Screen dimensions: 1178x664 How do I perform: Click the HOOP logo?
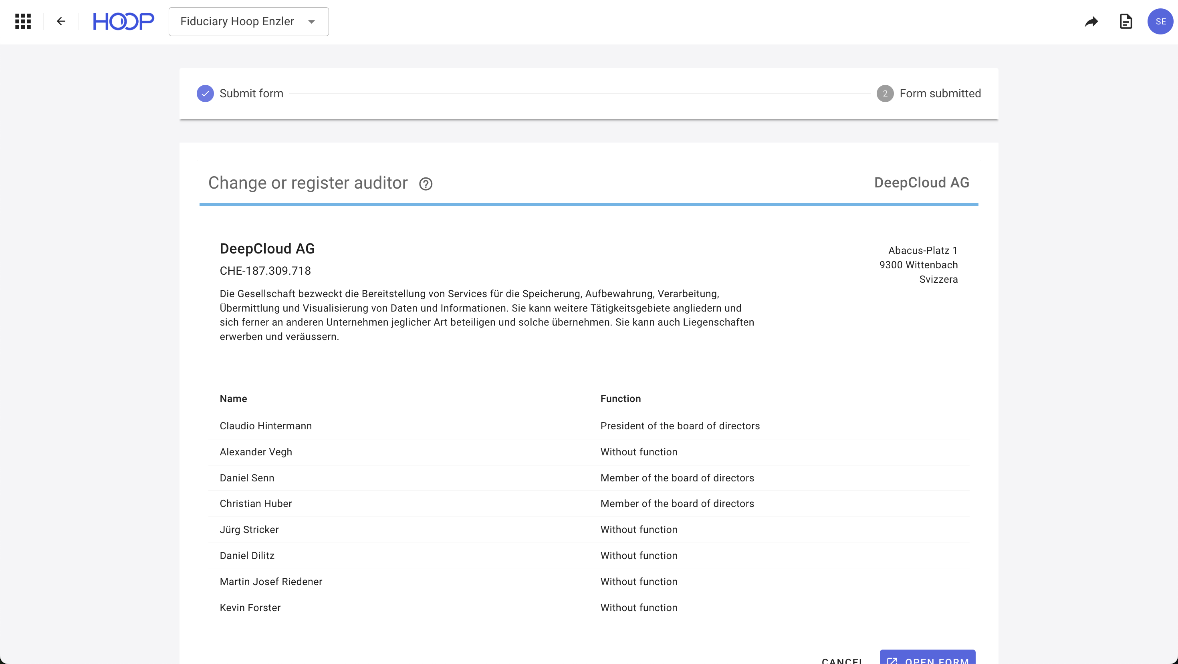tap(123, 22)
